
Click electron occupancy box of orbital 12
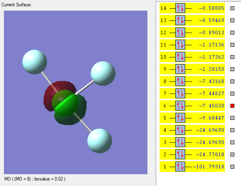pyautogui.click(x=180, y=32)
